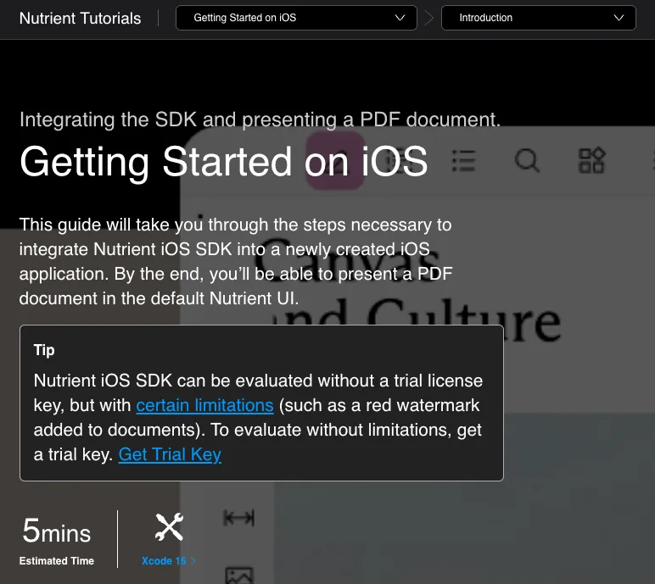Open the certain limitations link
Viewport: 655px width, 584px height.
coord(204,405)
